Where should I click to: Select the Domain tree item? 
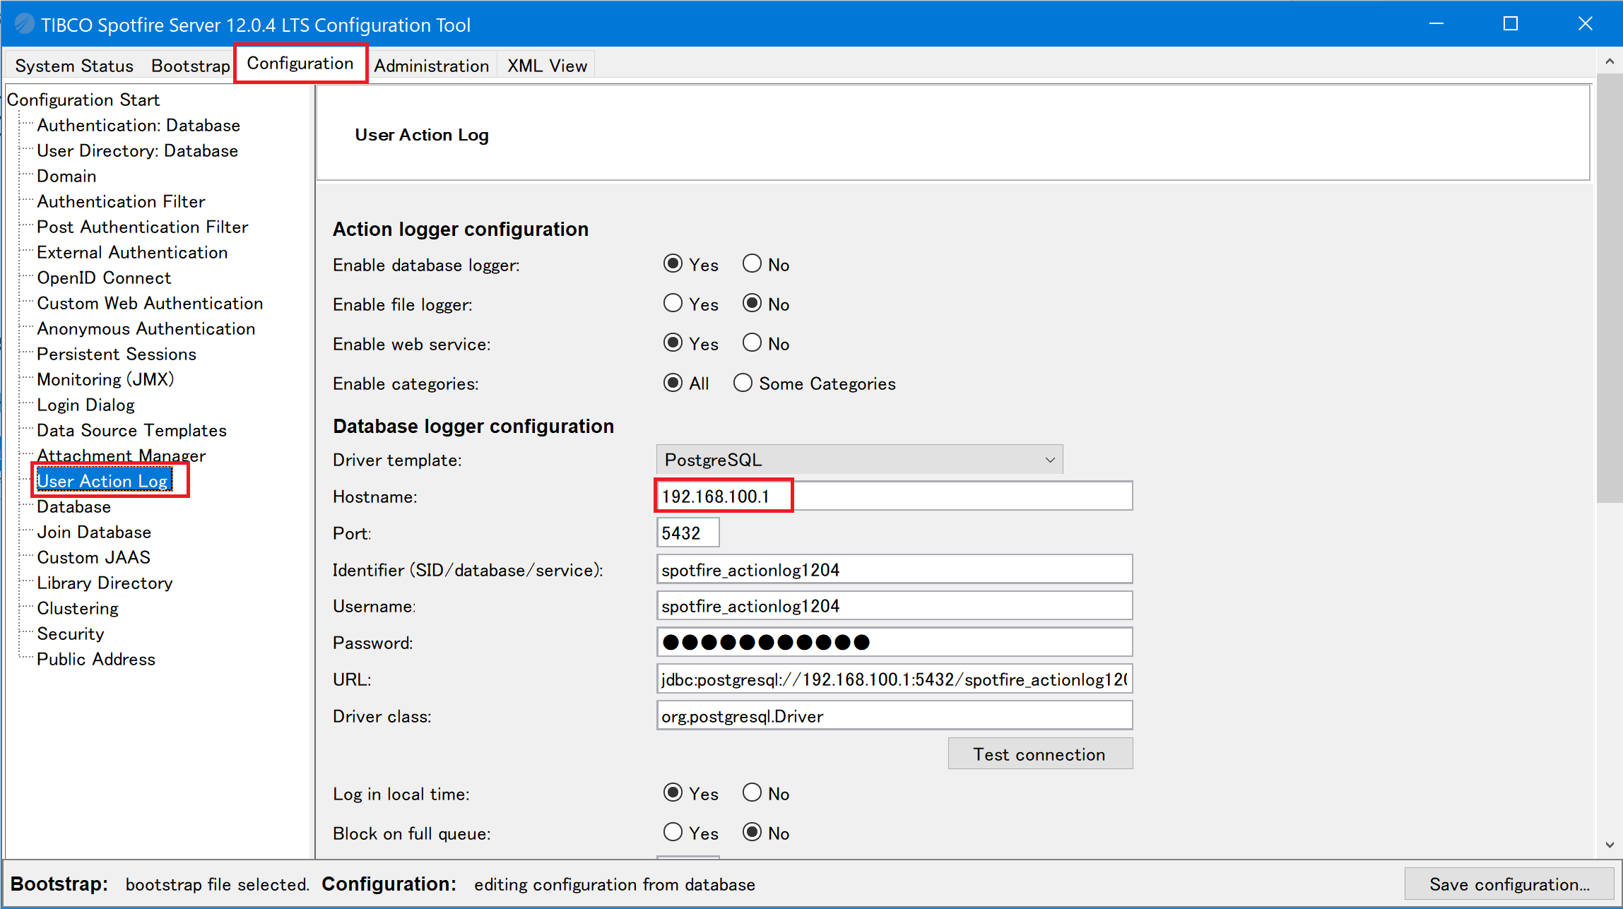coord(66,176)
